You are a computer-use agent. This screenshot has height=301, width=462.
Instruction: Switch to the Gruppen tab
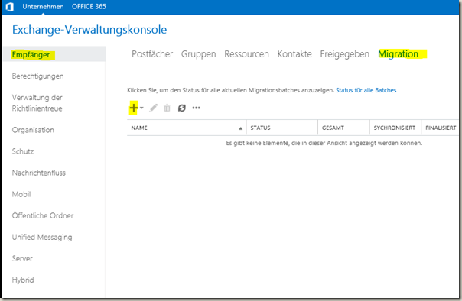199,54
